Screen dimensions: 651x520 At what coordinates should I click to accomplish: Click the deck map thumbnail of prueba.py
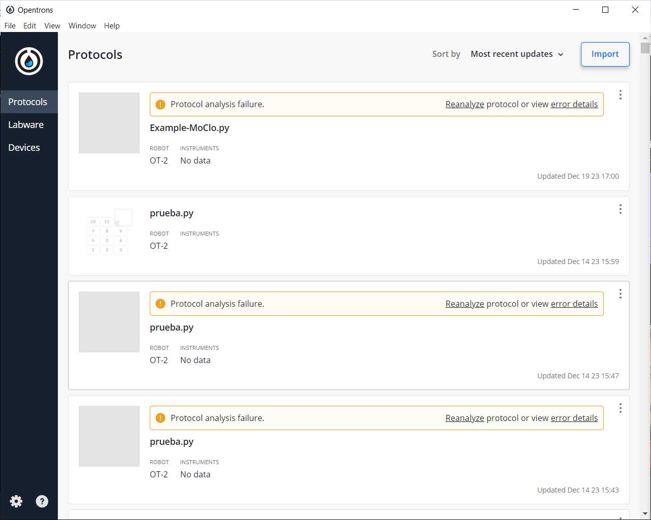click(x=109, y=232)
